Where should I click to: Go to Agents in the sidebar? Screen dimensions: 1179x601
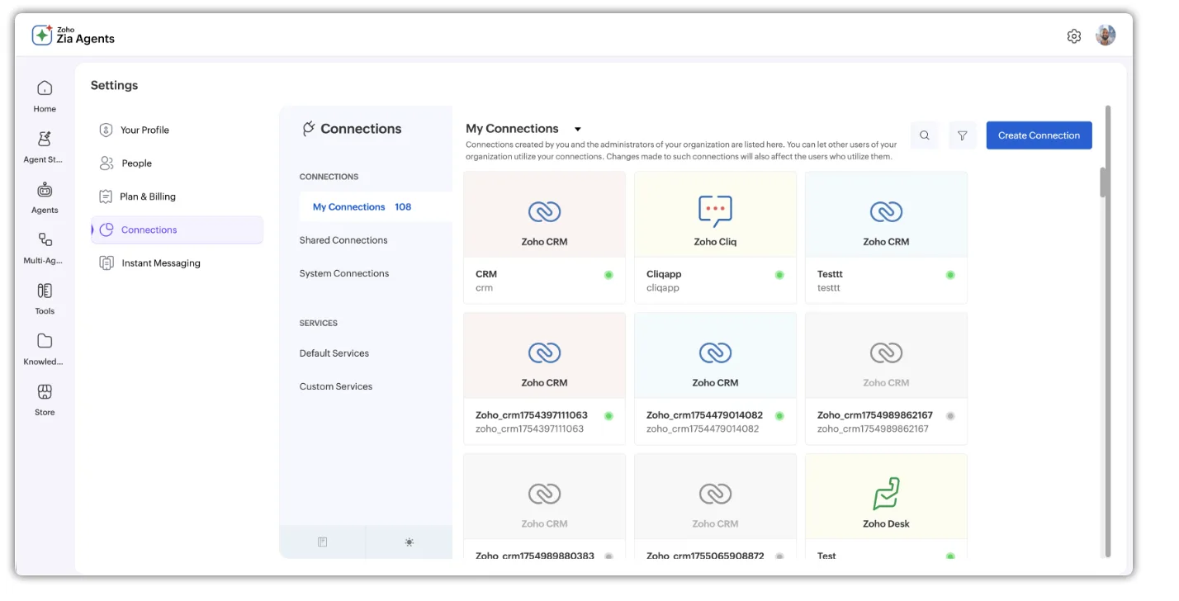coord(45,197)
